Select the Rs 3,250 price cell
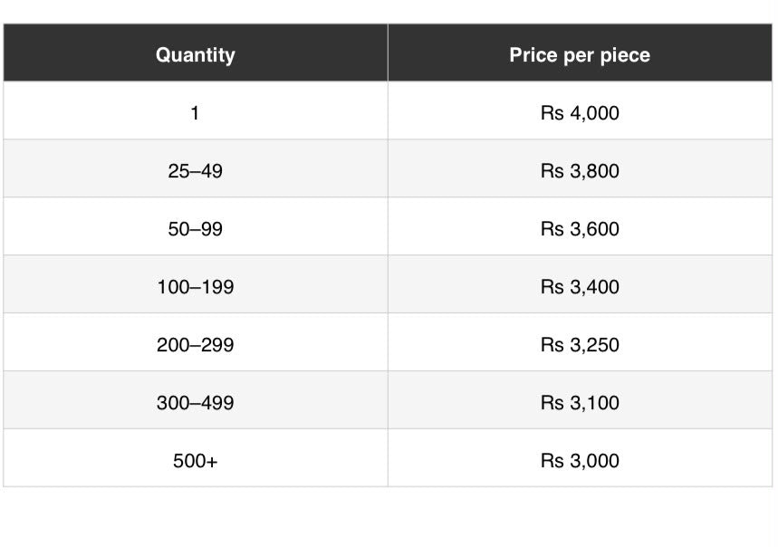778x547 pixels. [x=580, y=342]
